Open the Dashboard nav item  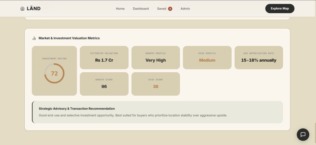pos(141,9)
